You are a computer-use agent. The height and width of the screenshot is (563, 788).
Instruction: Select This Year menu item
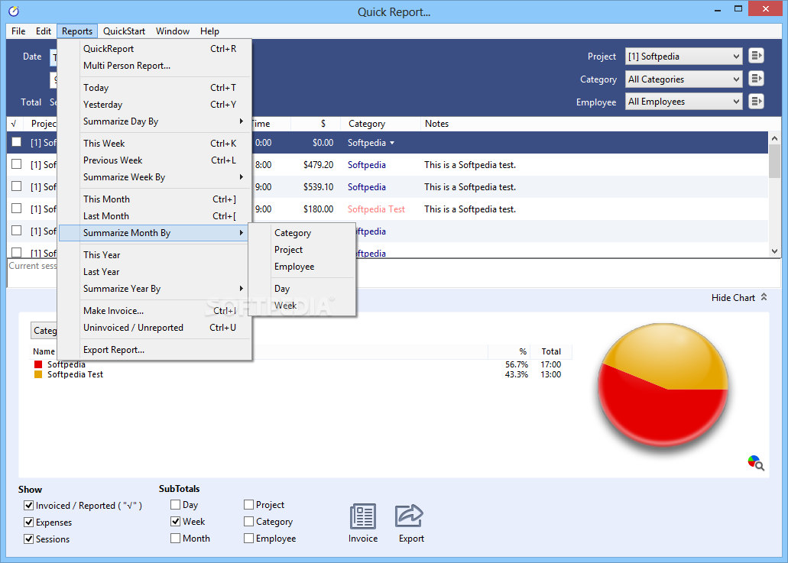coord(155,255)
